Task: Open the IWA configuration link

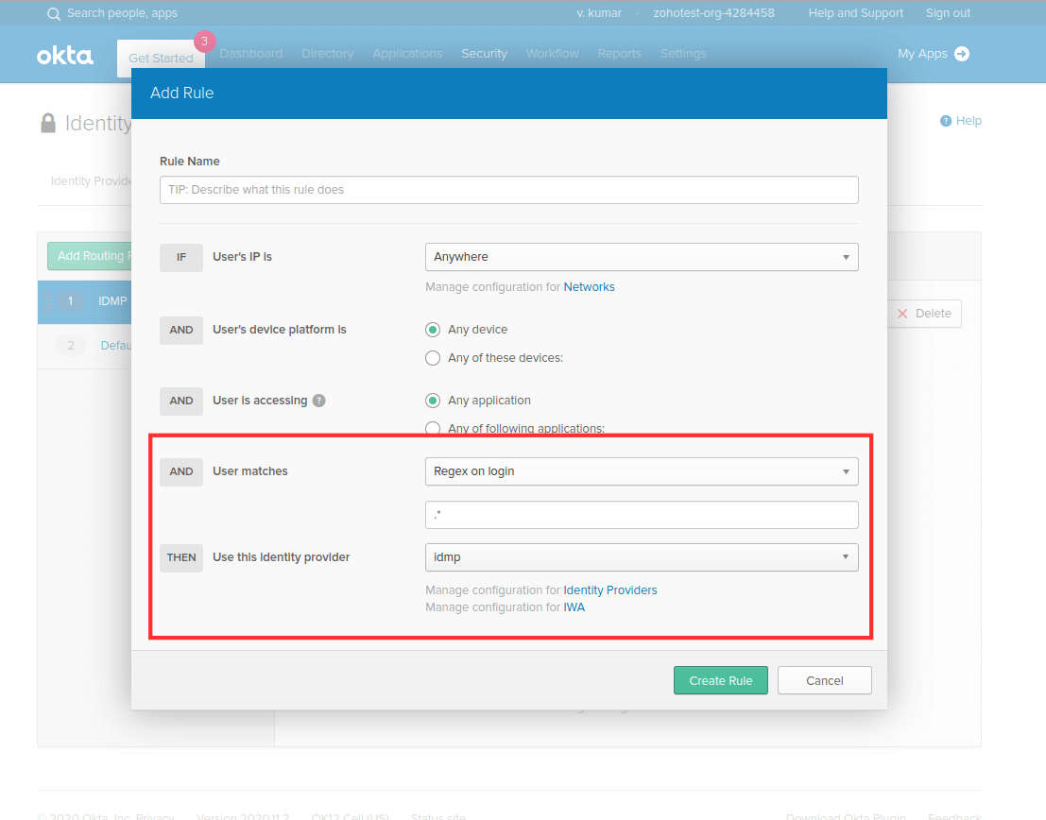Action: coord(574,607)
